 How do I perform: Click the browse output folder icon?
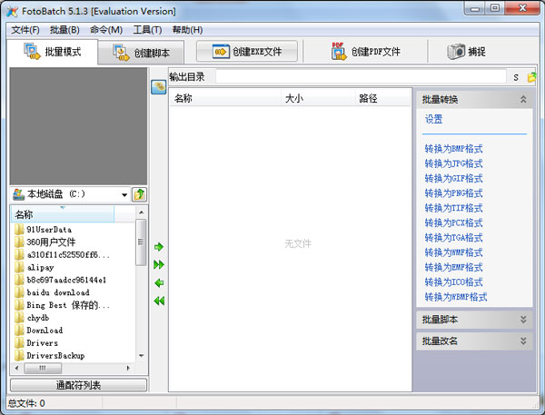tap(531, 77)
